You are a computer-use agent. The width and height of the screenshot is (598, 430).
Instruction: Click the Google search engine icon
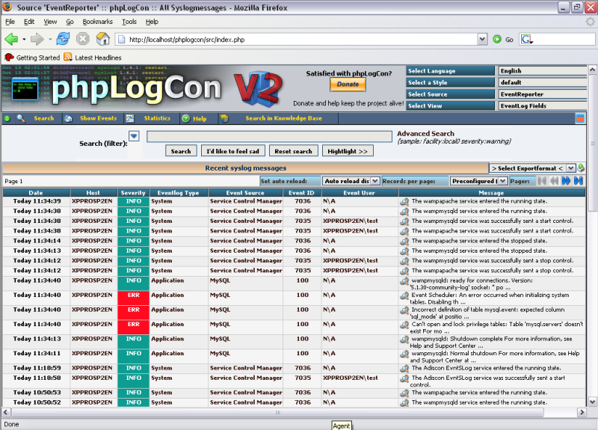pyautogui.click(x=527, y=40)
